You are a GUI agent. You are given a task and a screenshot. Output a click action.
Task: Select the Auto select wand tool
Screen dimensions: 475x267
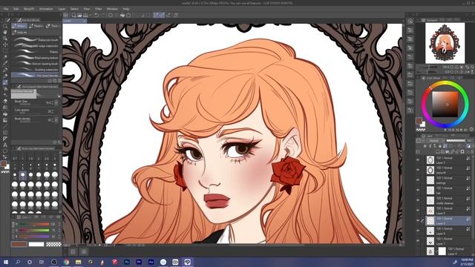(x=5, y=57)
